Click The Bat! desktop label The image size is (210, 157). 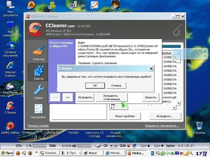[73, 133]
